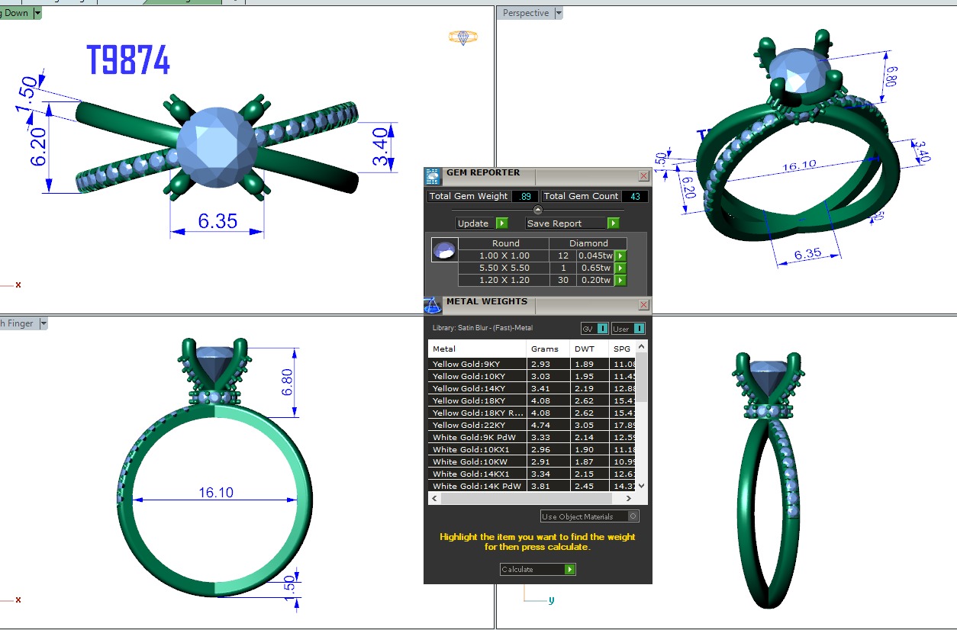Click the Gem Reporter panel icon
The height and width of the screenshot is (630, 957).
point(433,176)
